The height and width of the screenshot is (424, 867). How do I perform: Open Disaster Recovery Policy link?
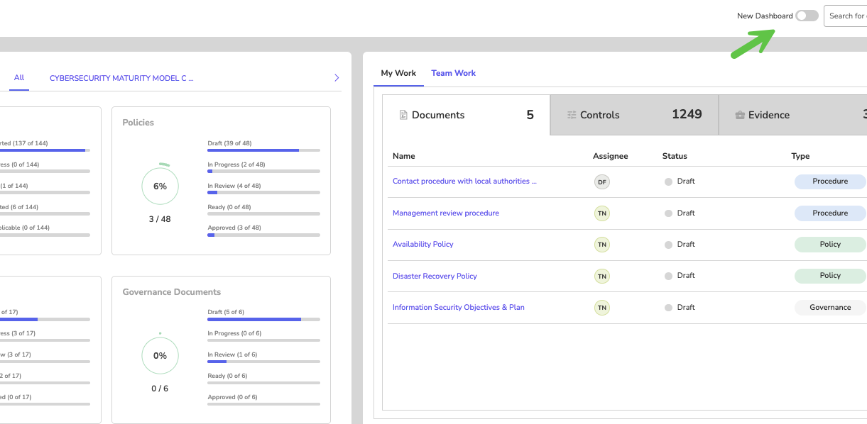[x=435, y=276]
